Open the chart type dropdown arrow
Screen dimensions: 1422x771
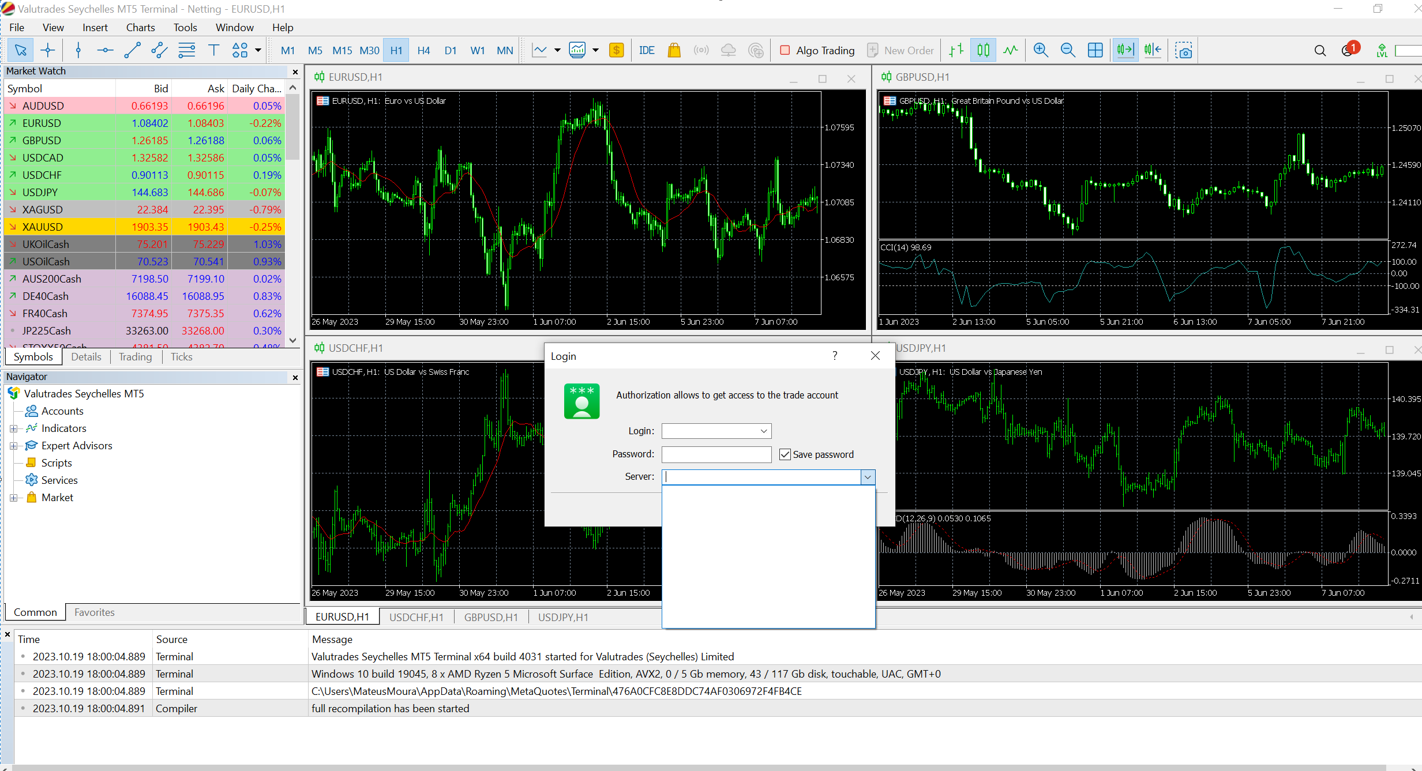[x=557, y=51]
